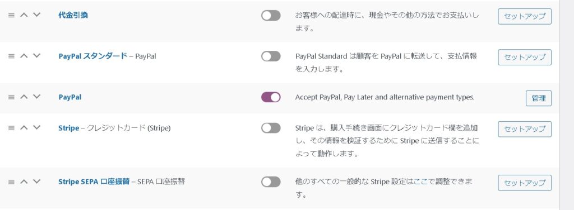574x210 pixels.
Task: Enable the Stripe クレジットカード toggle
Action: point(271,128)
